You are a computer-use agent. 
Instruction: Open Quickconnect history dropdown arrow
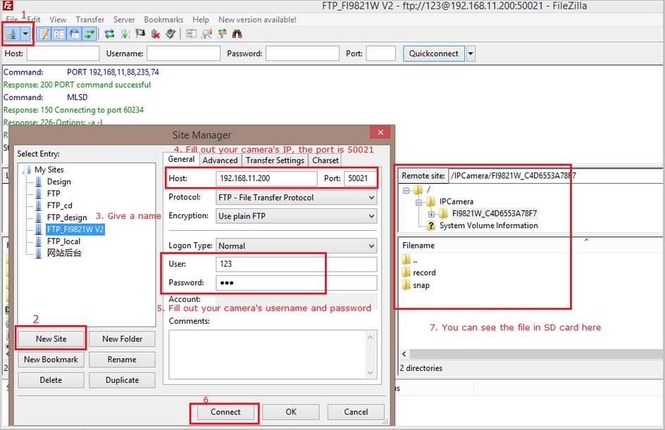click(x=471, y=53)
